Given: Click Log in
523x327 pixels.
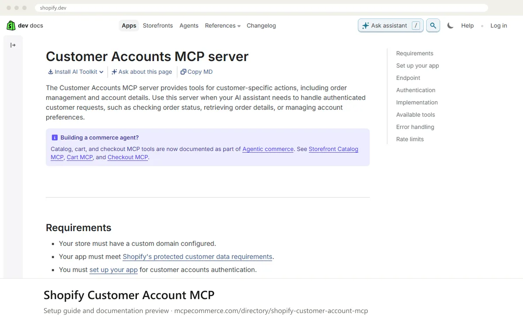Looking at the screenshot, I should tap(499, 26).
